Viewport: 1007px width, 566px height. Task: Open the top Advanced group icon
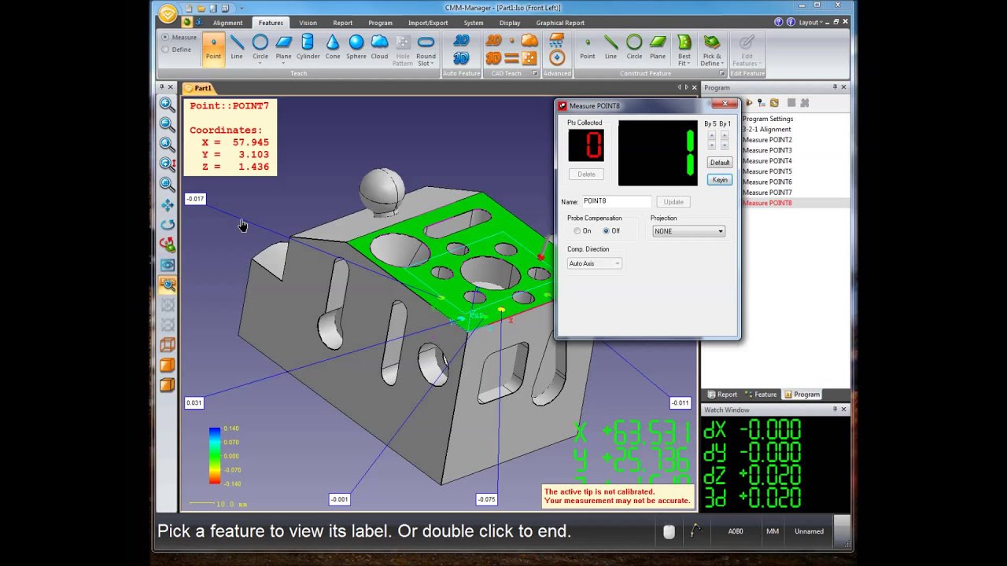coord(557,40)
